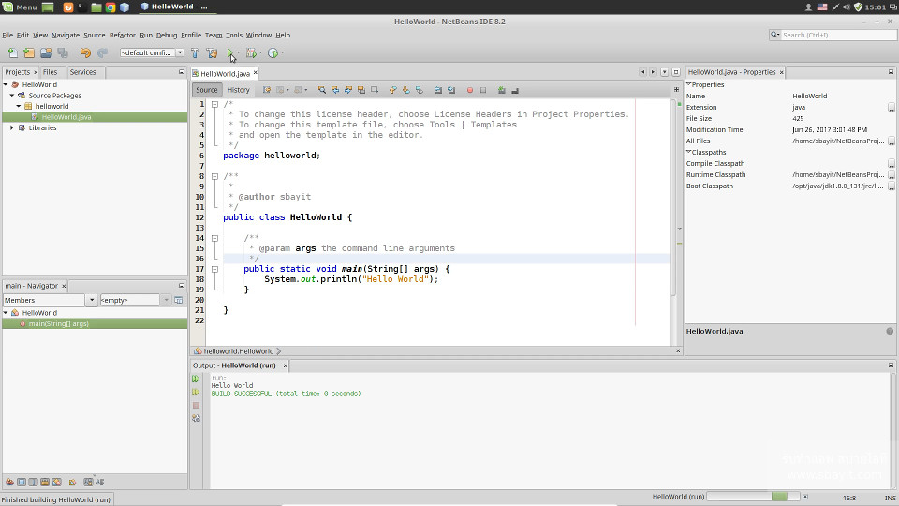Collapse the helloworld package node
The height and width of the screenshot is (506, 899).
(19, 106)
